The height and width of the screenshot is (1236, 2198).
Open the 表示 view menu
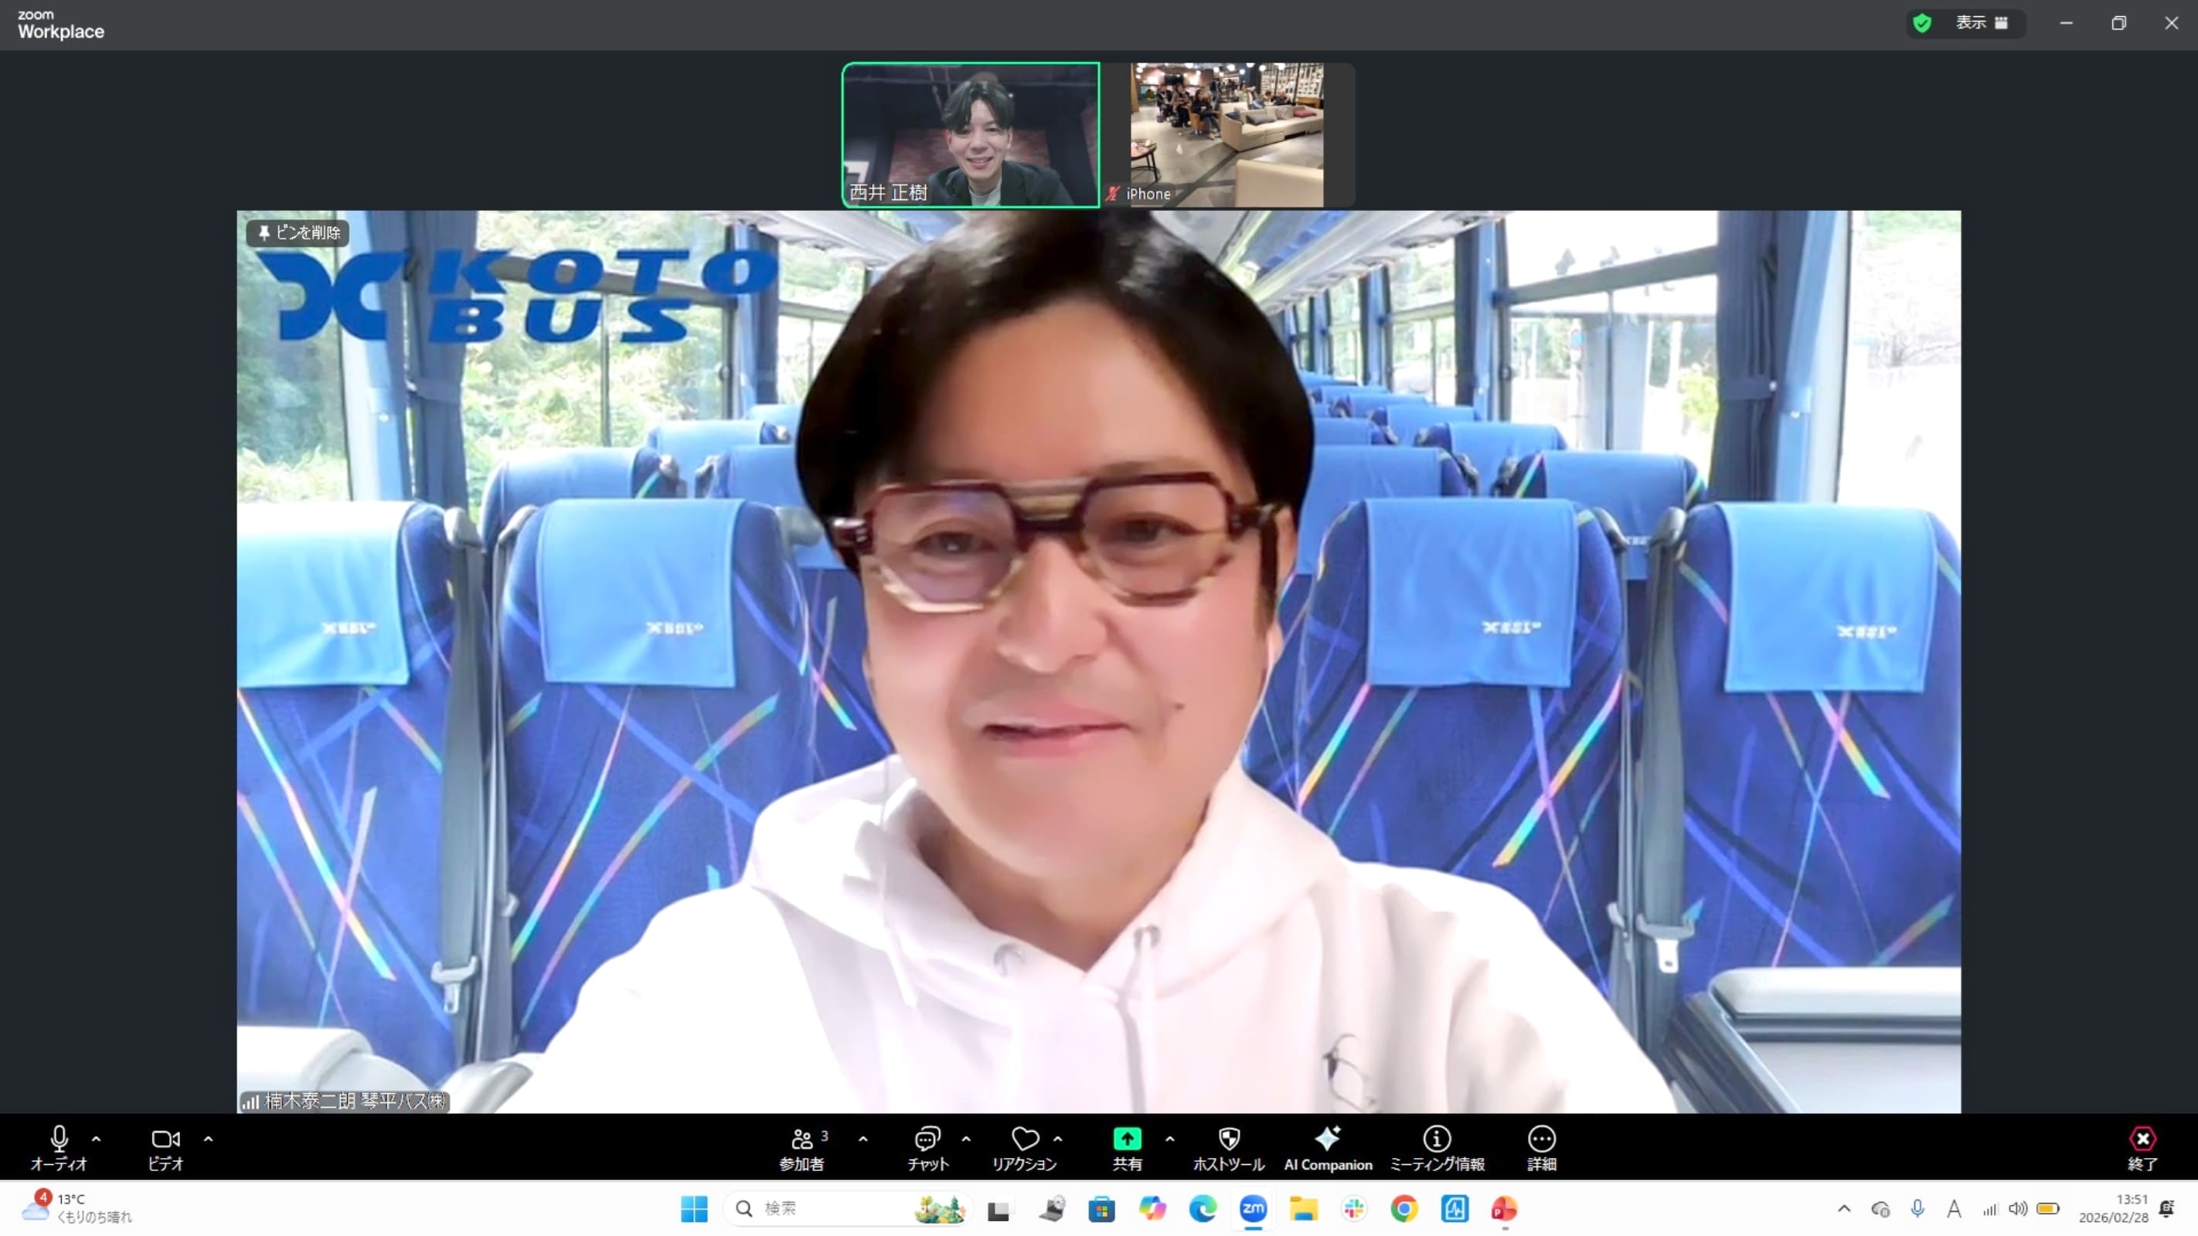[1972, 23]
